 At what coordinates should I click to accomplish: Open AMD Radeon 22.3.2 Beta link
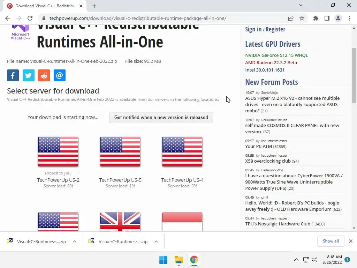click(271, 63)
